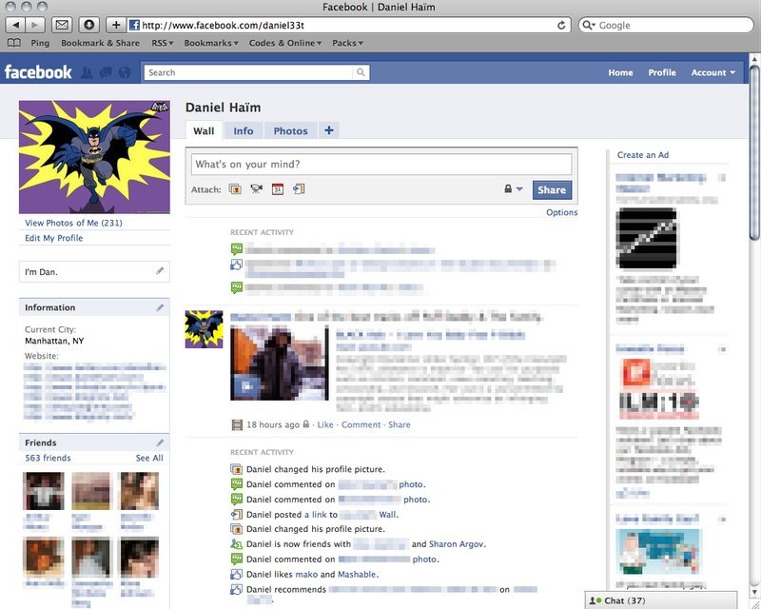This screenshot has width=761, height=609.
Task: Play the video thumbnail in the wall post
Action: pos(279,363)
